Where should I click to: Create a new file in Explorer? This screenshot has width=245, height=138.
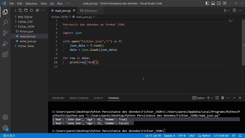coord(20,10)
